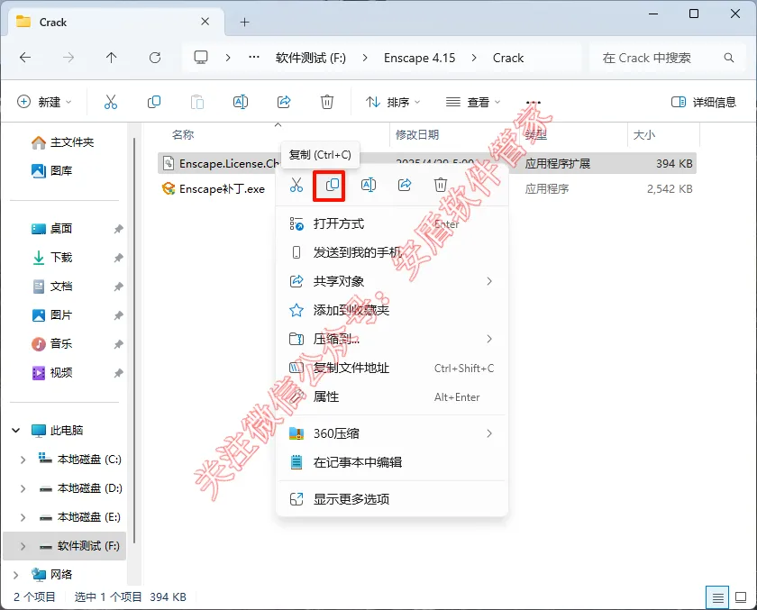Viewport: 757px width, 610px height.
Task: Expand 软件测试 (F:) in the tree
Action: 23,546
